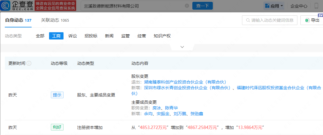Image resolution: width=323 pixels, height=135 pixels.
Task: Open the 应用 apps dropdown
Action: (273, 6)
